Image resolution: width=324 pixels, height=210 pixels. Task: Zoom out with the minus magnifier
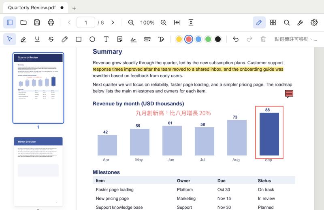point(131,23)
